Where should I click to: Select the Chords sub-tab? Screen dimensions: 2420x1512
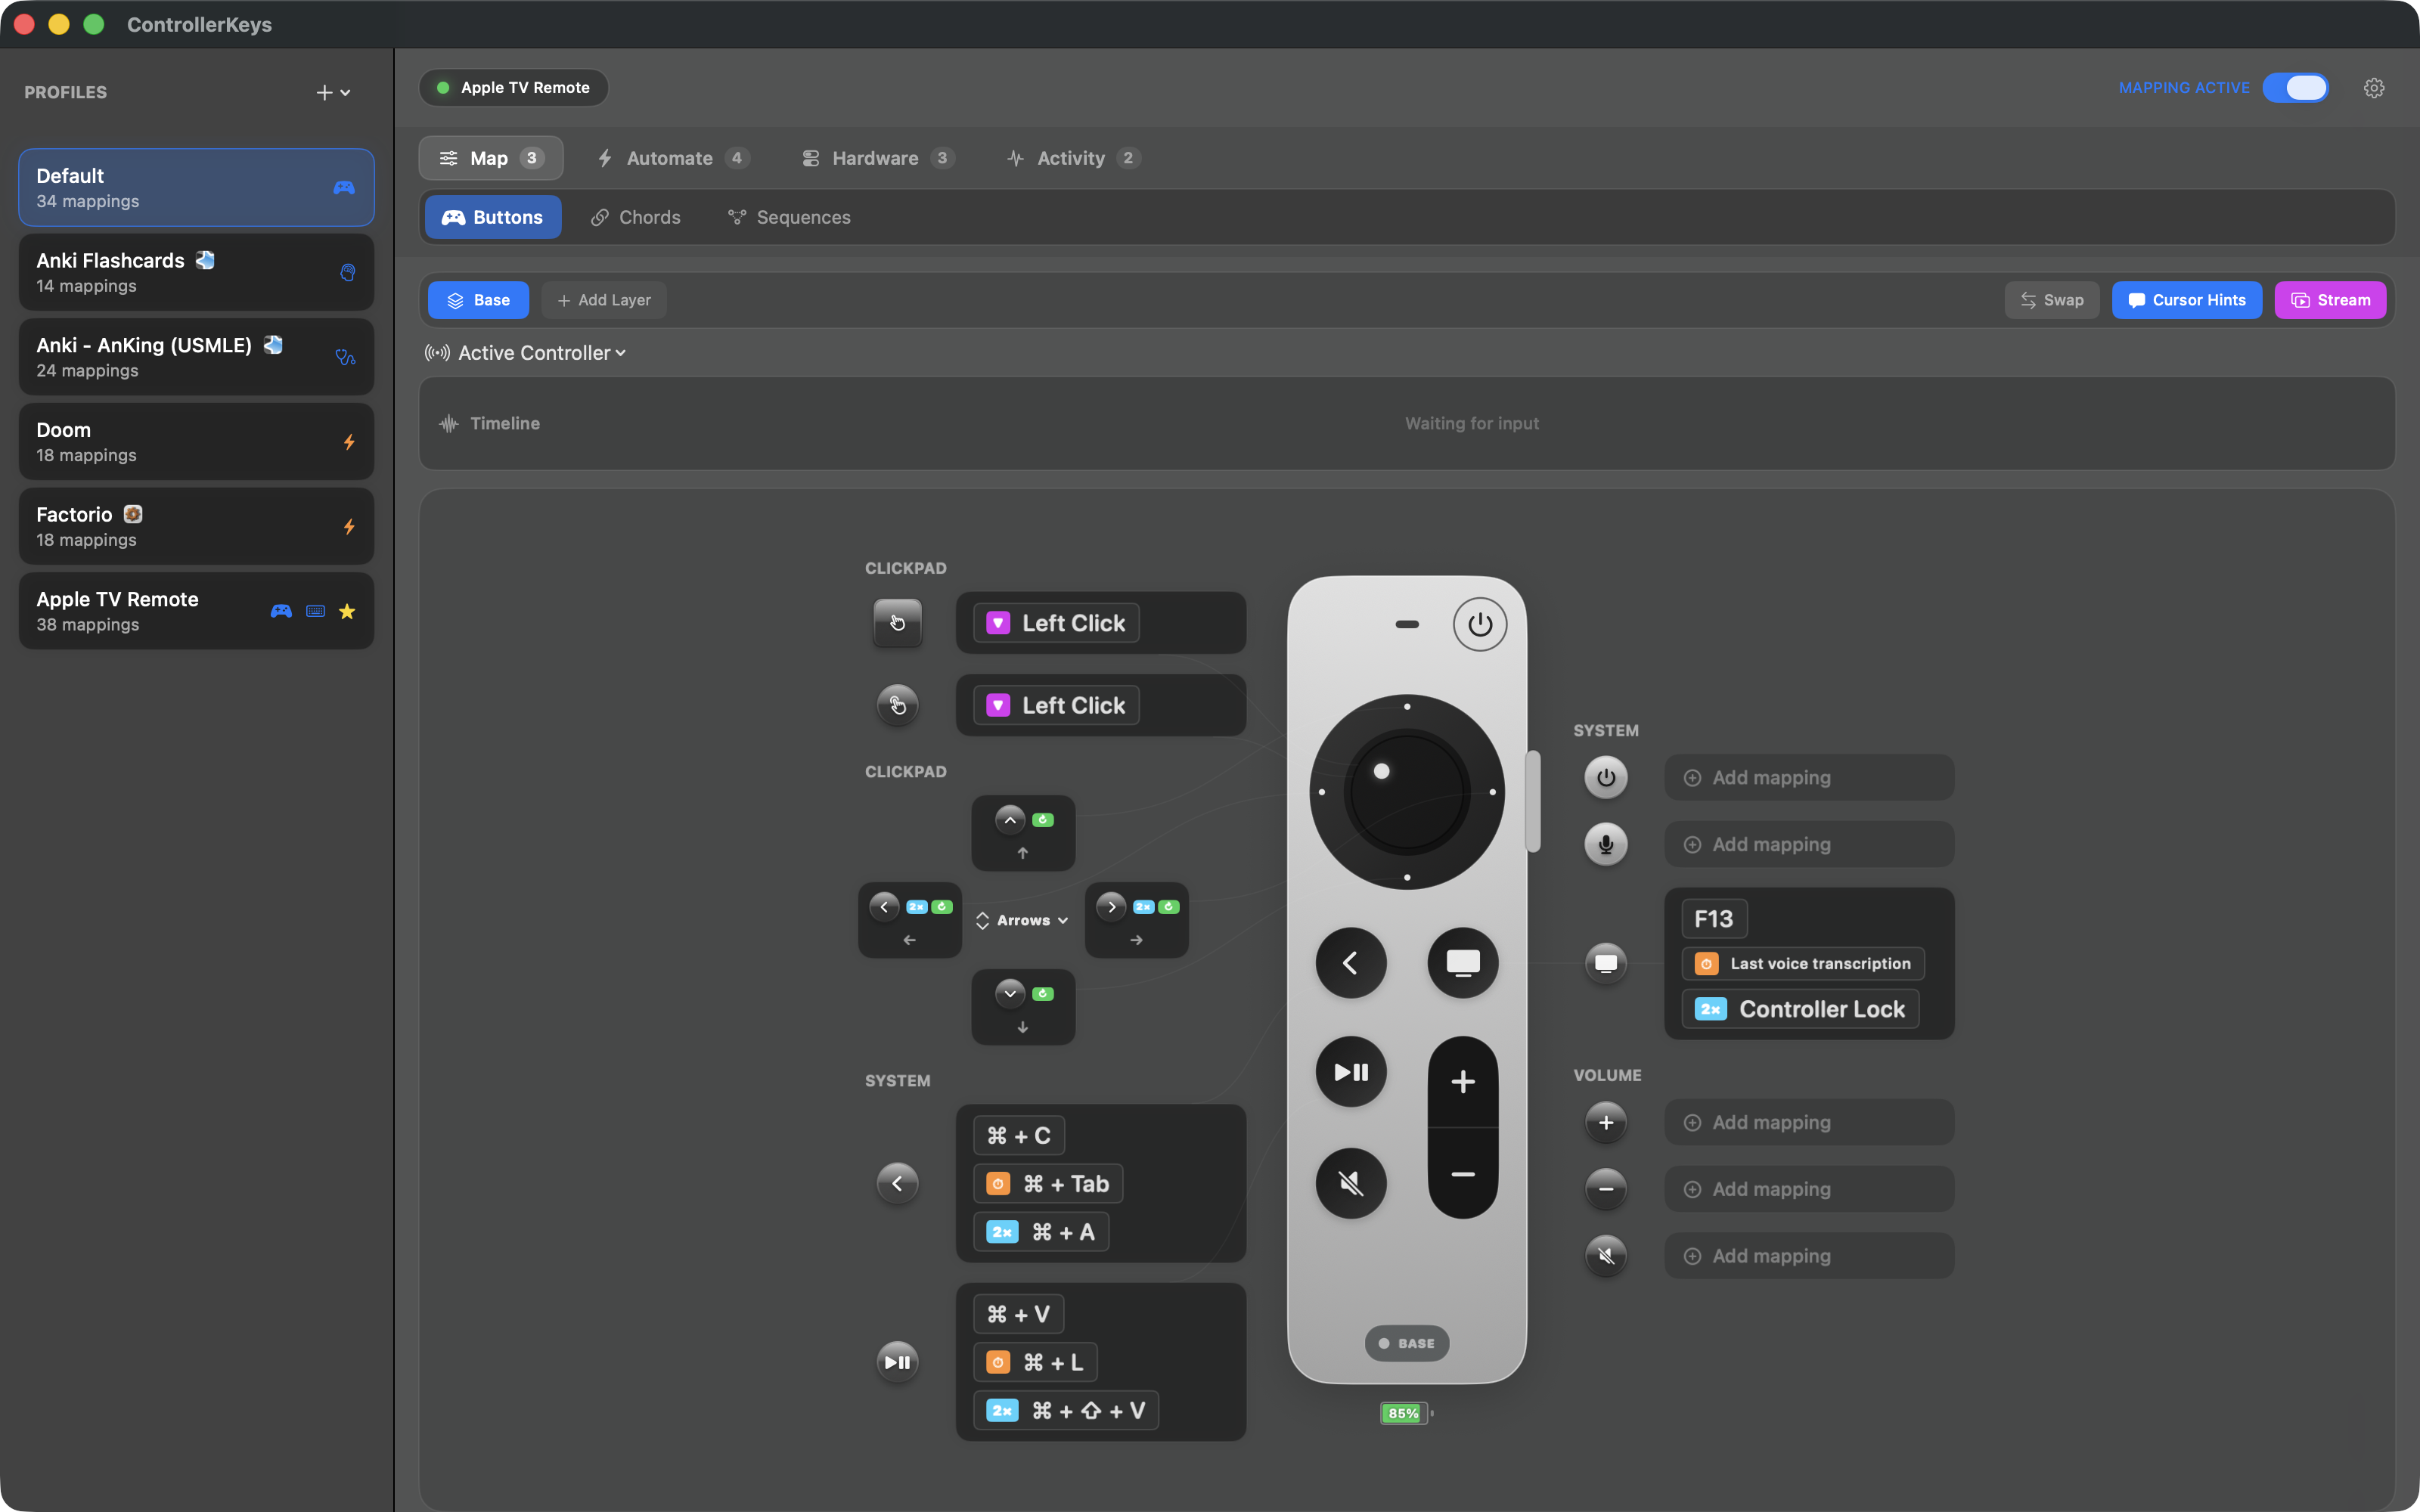pos(636,217)
